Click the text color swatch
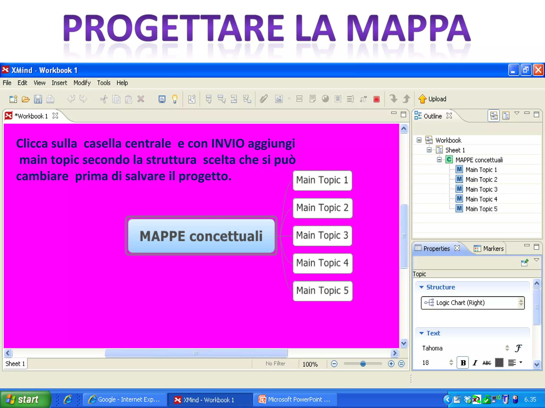 pyautogui.click(x=499, y=363)
